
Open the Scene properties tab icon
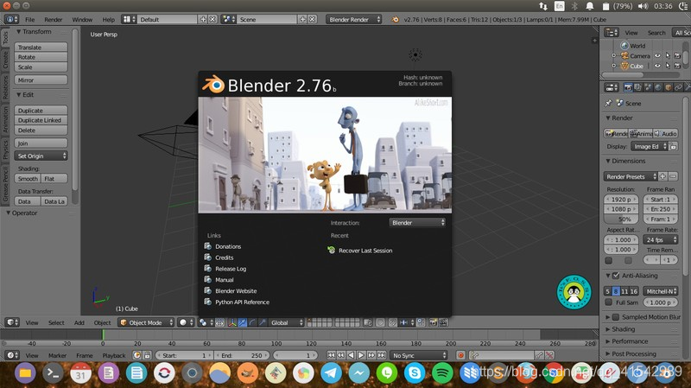[x=648, y=88]
